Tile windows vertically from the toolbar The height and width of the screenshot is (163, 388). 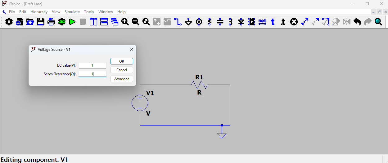pos(93,22)
